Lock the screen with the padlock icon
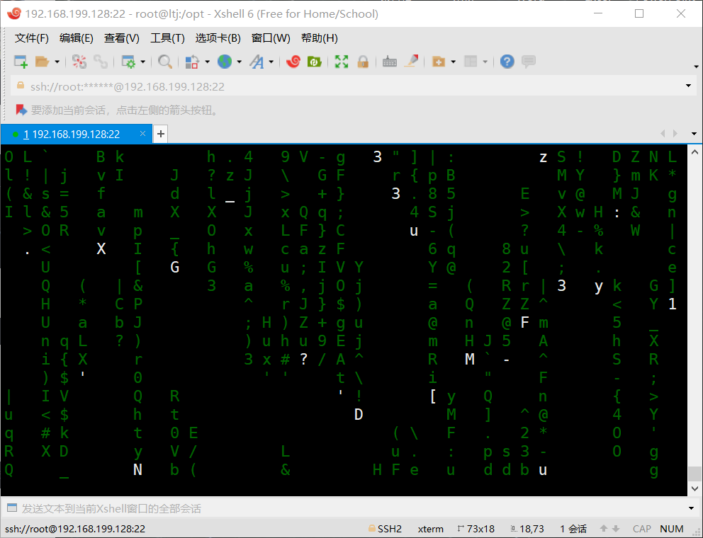 pos(364,62)
